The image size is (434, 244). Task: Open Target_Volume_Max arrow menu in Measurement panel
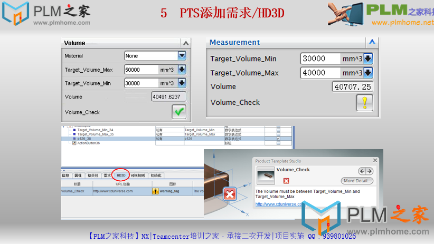pyautogui.click(x=368, y=73)
